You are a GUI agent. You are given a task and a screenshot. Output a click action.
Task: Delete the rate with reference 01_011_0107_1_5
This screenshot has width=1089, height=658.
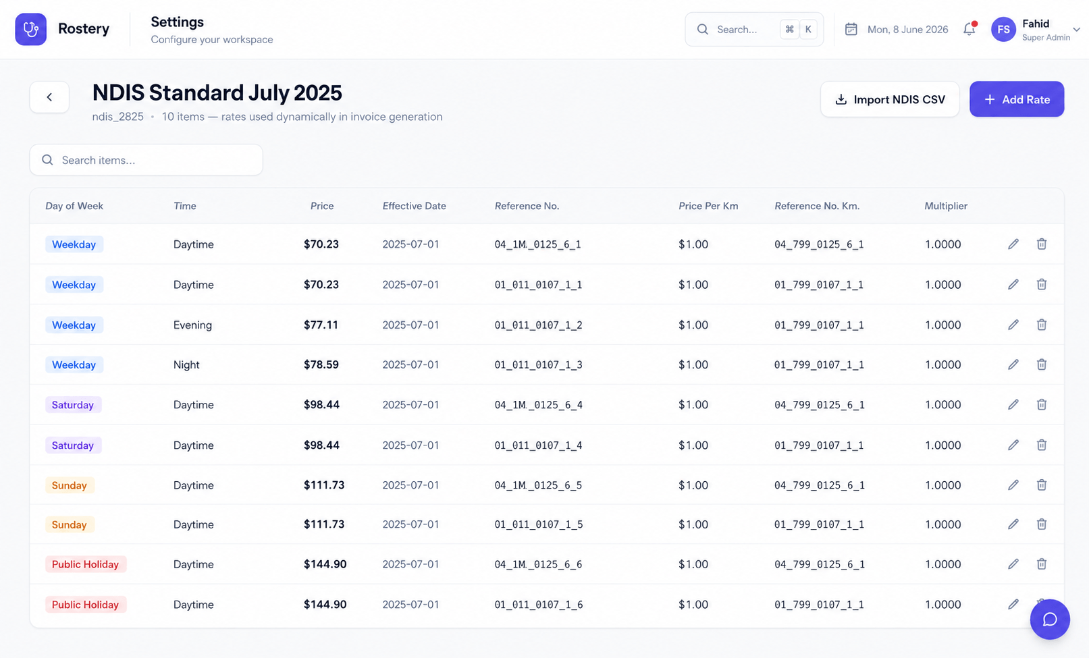(1042, 524)
